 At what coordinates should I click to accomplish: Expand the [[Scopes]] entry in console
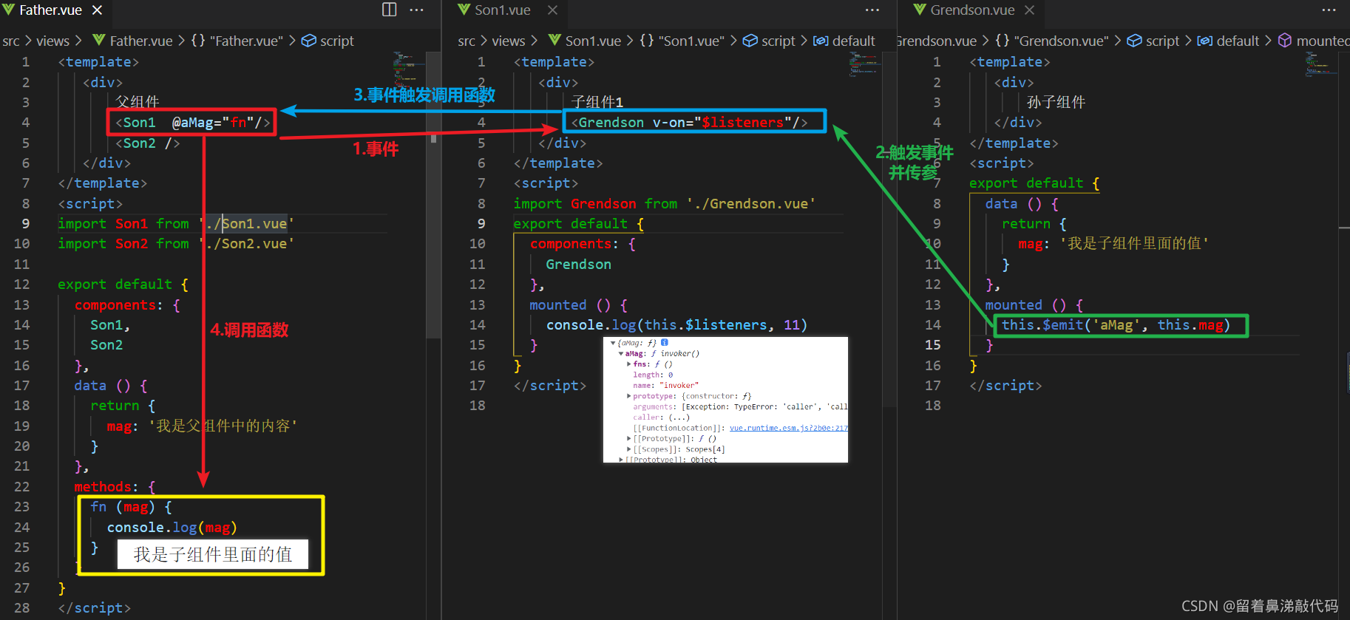(629, 449)
